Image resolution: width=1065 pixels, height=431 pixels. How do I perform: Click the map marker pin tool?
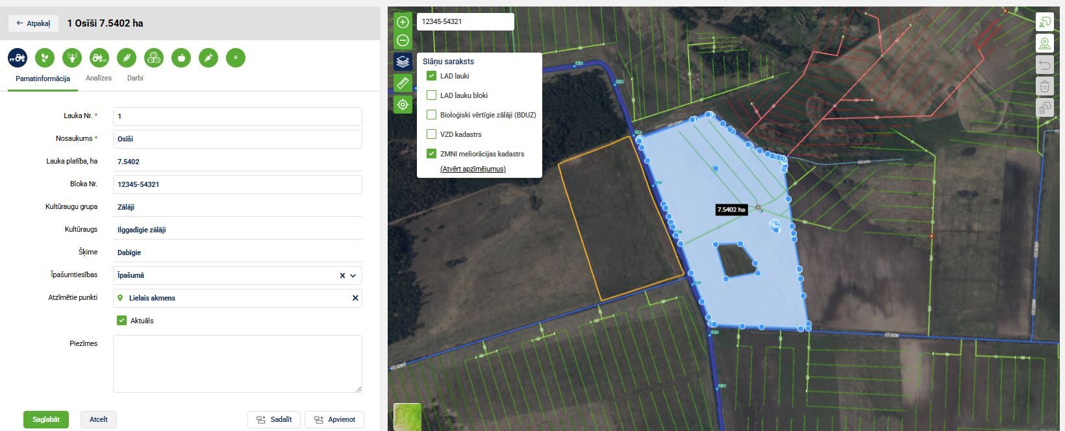(x=1044, y=44)
